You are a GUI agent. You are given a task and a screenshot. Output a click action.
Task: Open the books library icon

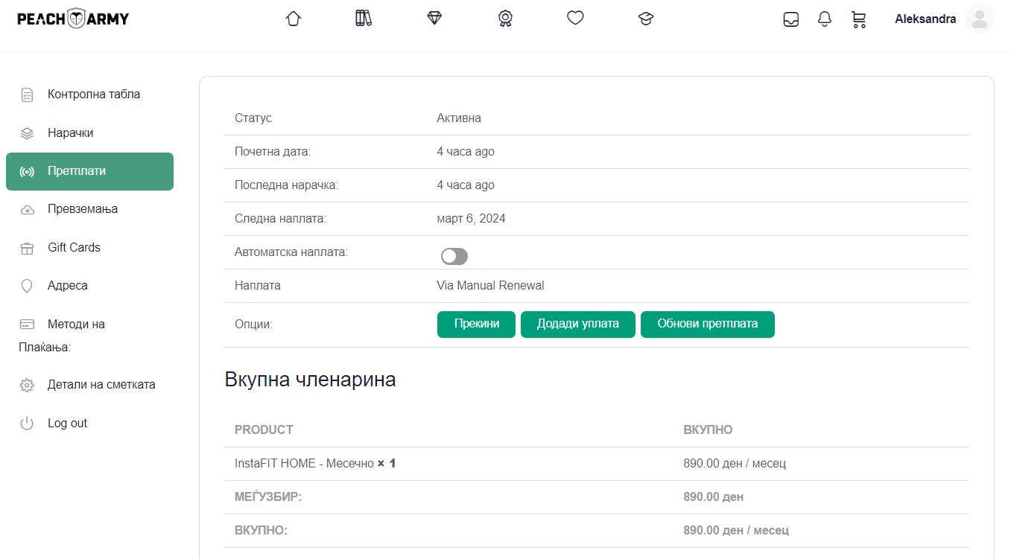(x=364, y=19)
